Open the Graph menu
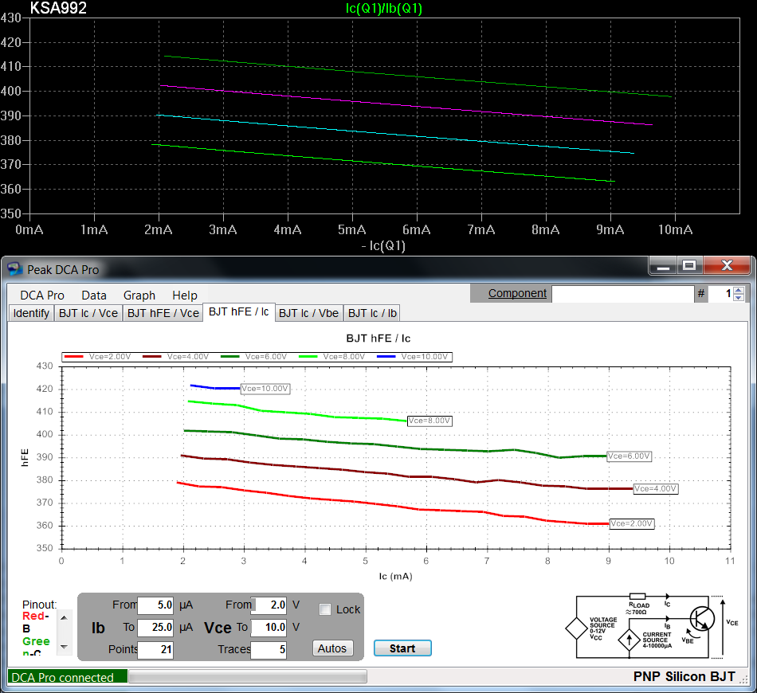This screenshot has height=693, width=757. coord(139,296)
